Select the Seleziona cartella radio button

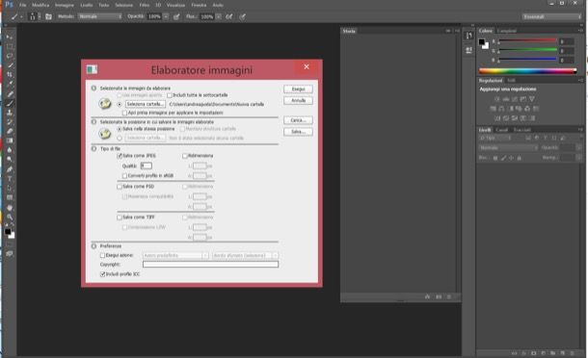120,104
